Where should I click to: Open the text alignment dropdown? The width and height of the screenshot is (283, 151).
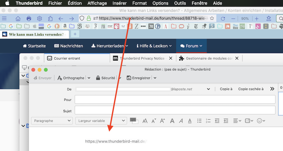pos(237,121)
